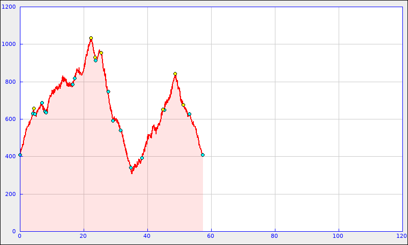This screenshot has width=408, height=245.
Task: Click the first yellow marker near distance 4
Action: (x=34, y=108)
